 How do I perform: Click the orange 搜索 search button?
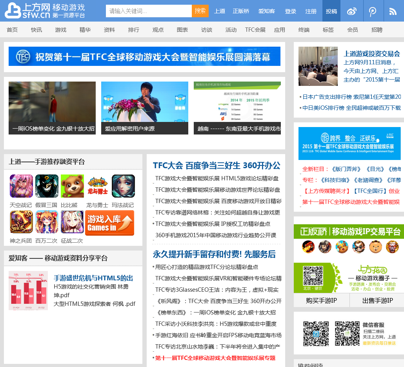pyautogui.click(x=200, y=11)
